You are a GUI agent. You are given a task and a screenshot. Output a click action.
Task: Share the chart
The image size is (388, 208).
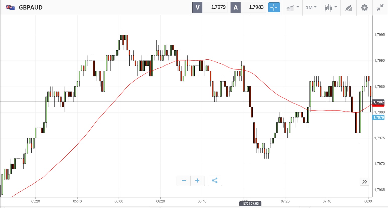coord(215,181)
